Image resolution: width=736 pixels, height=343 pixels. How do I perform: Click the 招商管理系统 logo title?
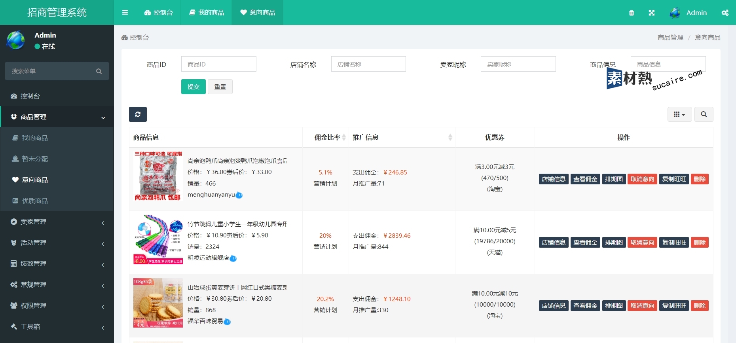57,13
